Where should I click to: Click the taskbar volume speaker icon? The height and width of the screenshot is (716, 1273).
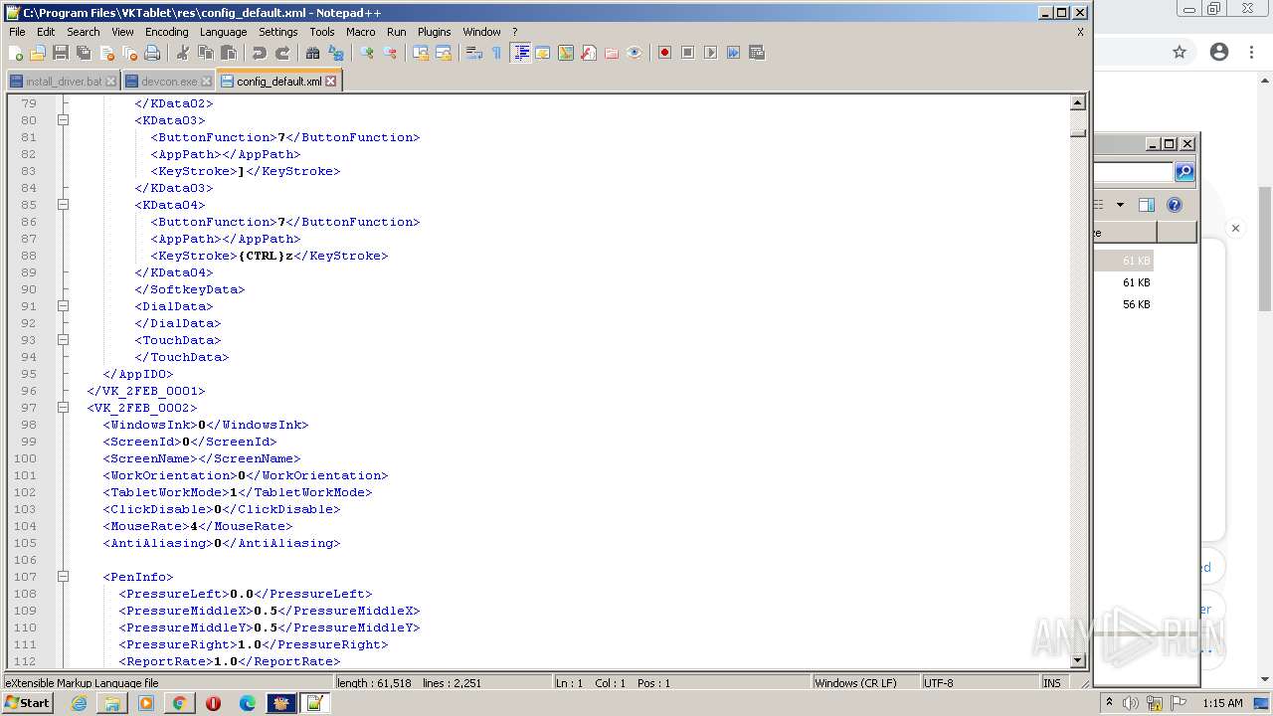tap(1130, 703)
